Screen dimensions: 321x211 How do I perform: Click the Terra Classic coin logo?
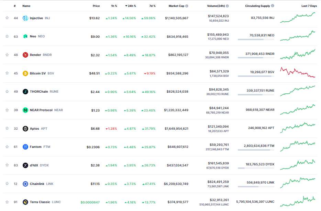pyautogui.click(x=25, y=202)
